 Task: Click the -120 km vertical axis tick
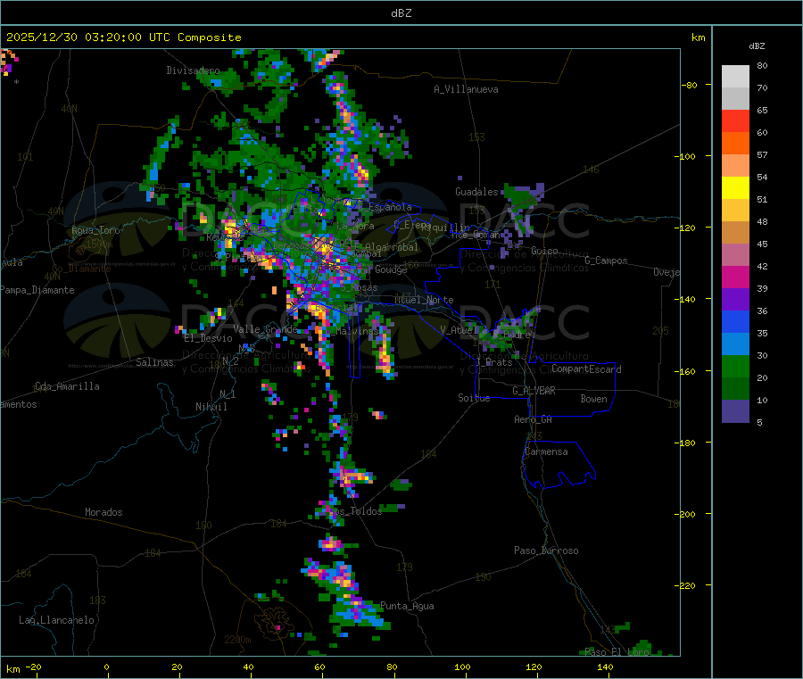[687, 228]
